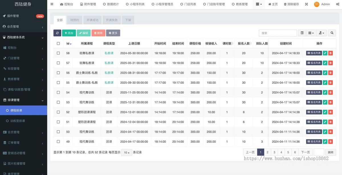Screen dimensions: 342x175
Task: Toggle the select-all checkbox in table header
Action: click(58, 43)
